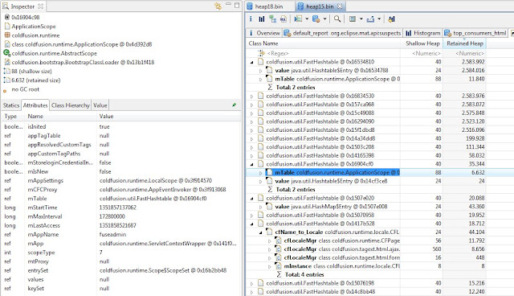Expand the mInstance class row
The width and height of the screenshot is (514, 296).
pos(270,266)
